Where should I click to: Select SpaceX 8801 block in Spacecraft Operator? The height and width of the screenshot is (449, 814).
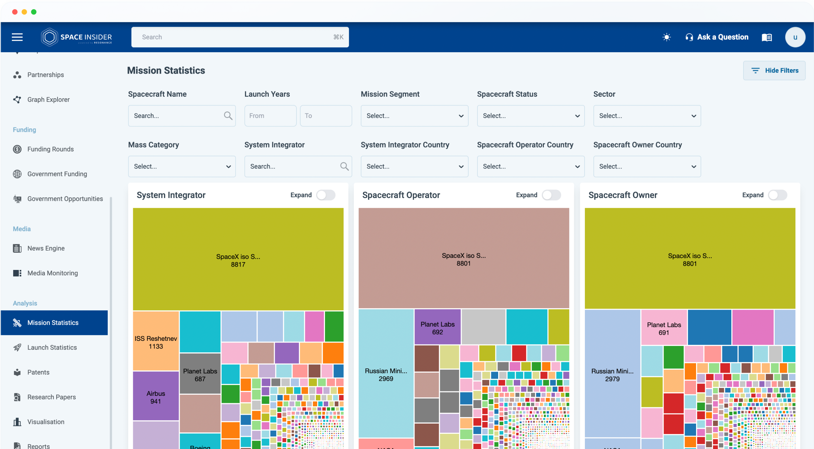click(x=464, y=258)
